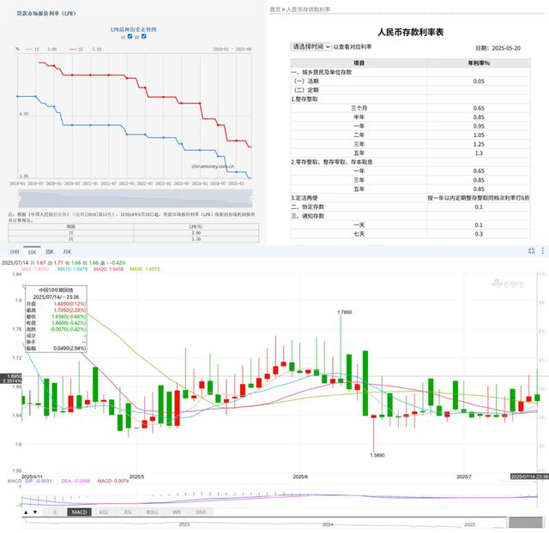Screen dimensions: 549x533
Task: Open the 请选择时间 date dropdown
Action: [x=311, y=46]
